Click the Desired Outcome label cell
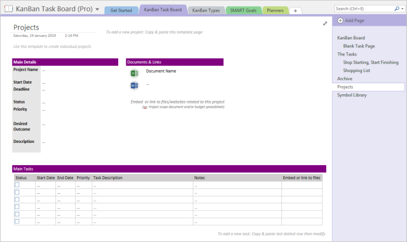Screen dimensions: 407x242 coord(22,126)
